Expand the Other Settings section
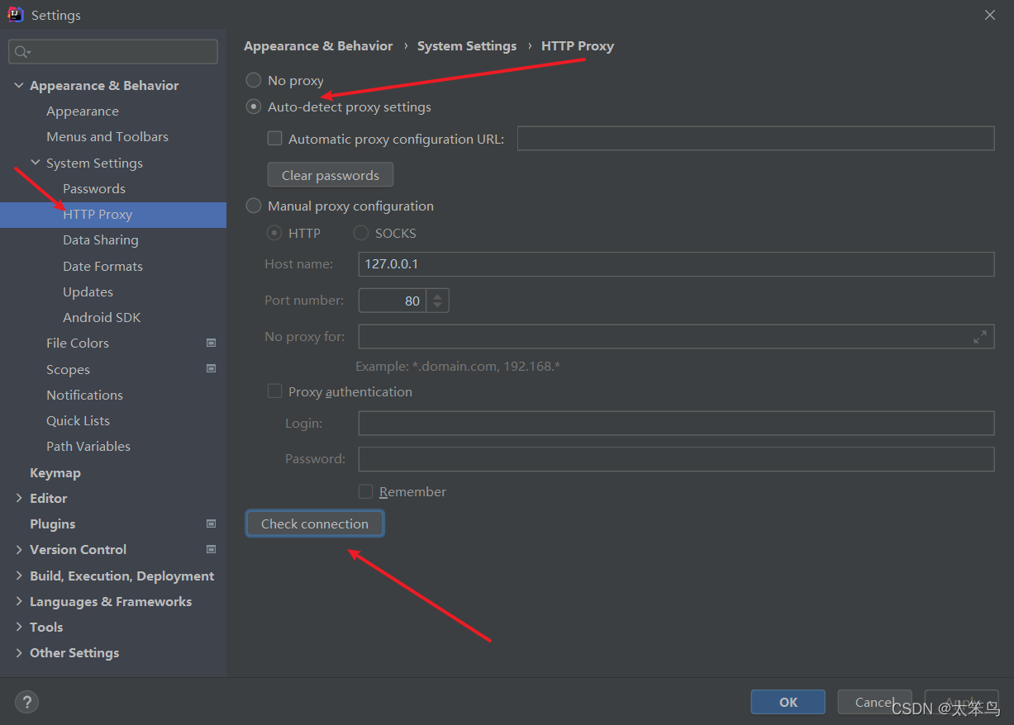1014x725 pixels. 19,652
